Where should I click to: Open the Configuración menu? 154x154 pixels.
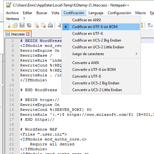point(119,13)
